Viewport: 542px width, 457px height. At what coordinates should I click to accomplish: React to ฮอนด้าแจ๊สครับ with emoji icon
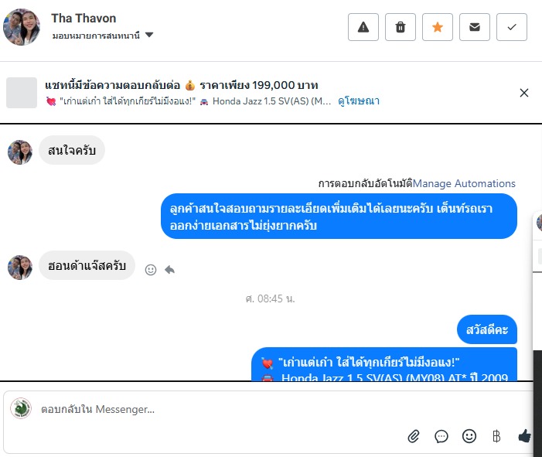(x=151, y=270)
